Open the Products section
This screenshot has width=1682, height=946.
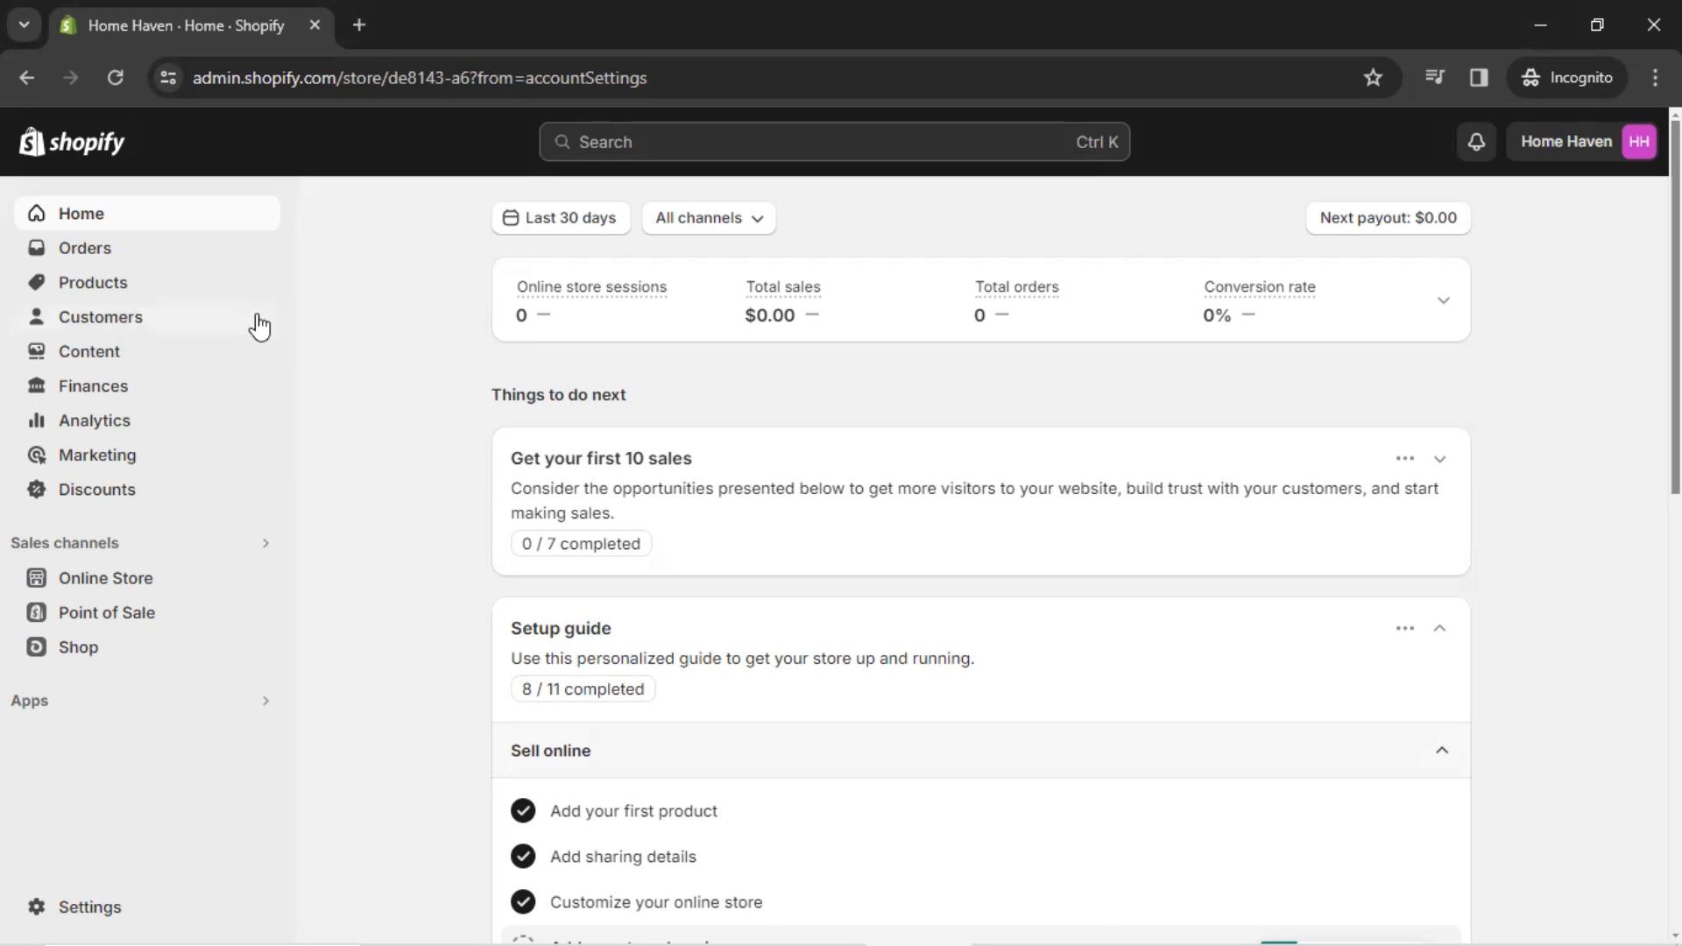[92, 282]
